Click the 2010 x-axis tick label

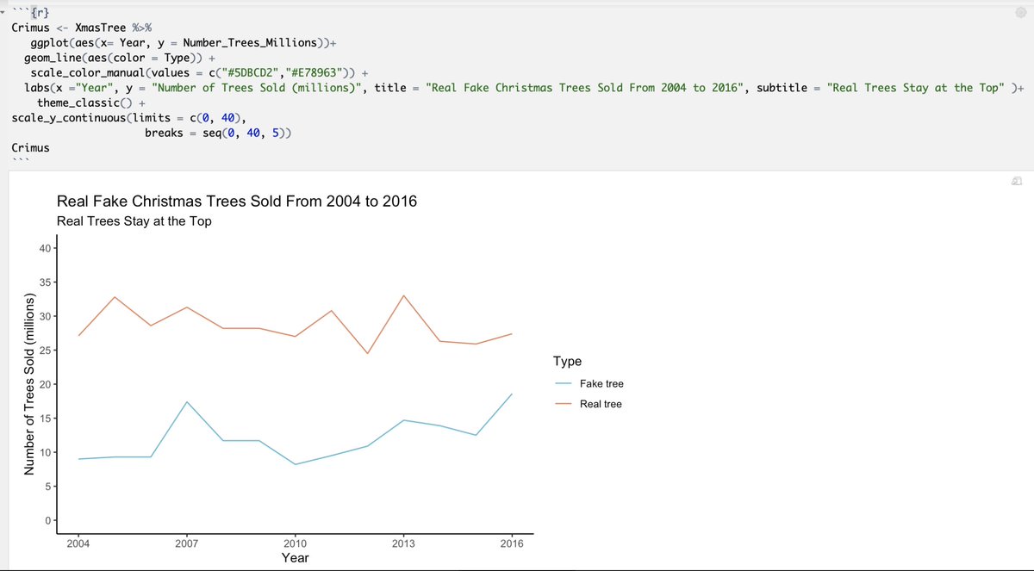pos(295,543)
